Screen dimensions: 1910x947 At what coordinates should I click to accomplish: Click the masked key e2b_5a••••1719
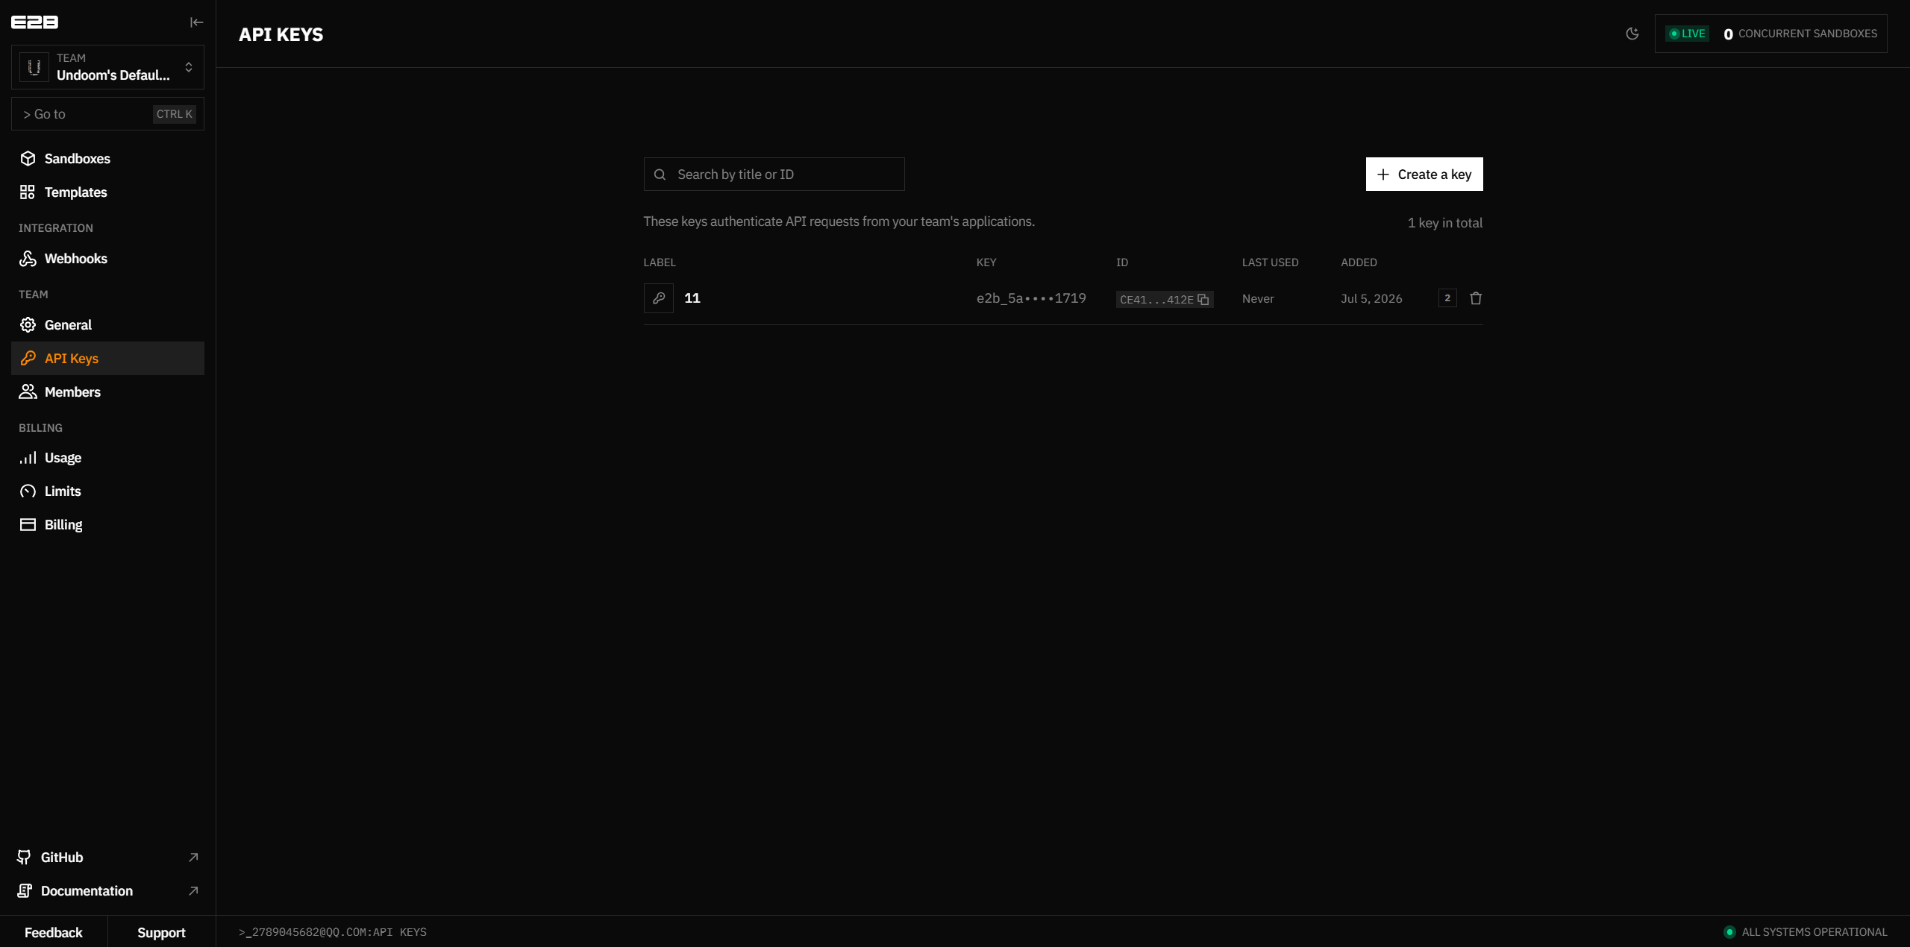tap(1031, 298)
